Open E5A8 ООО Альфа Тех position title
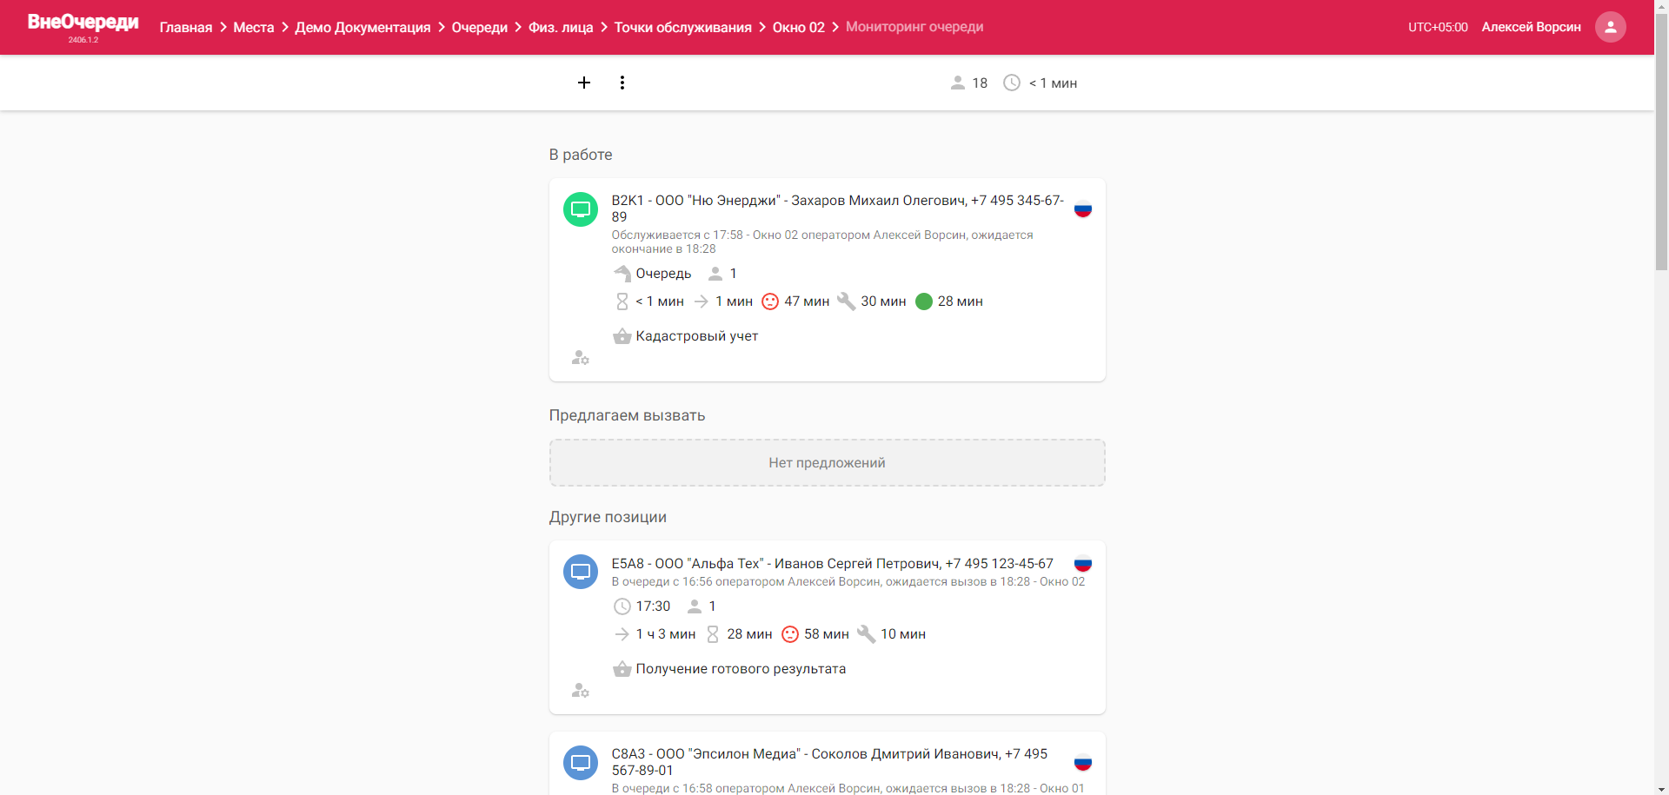Viewport: 1669px width, 795px height. 832,564
